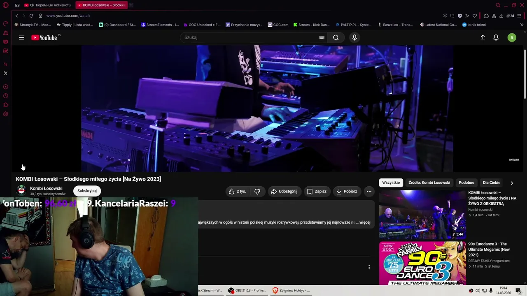
Task: Open the Windows notification center icon
Action: (x=518, y=291)
